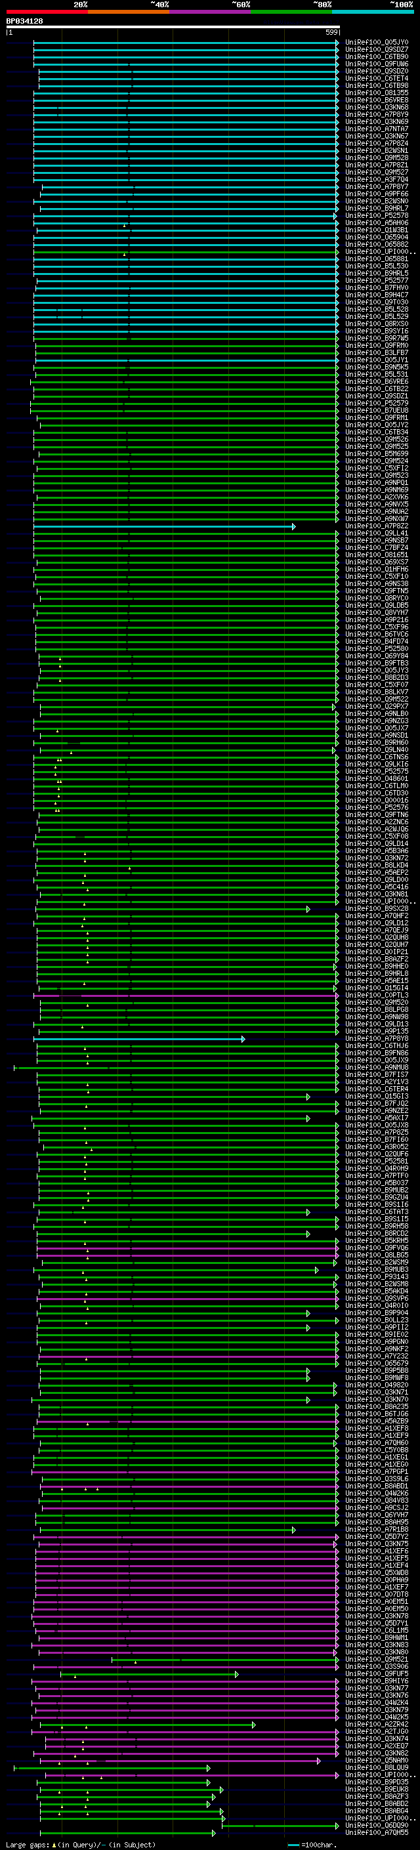This screenshot has width=420, height=1850.
Task: Open hit UniRef100_A9NMU8
Action: click(x=376, y=1067)
